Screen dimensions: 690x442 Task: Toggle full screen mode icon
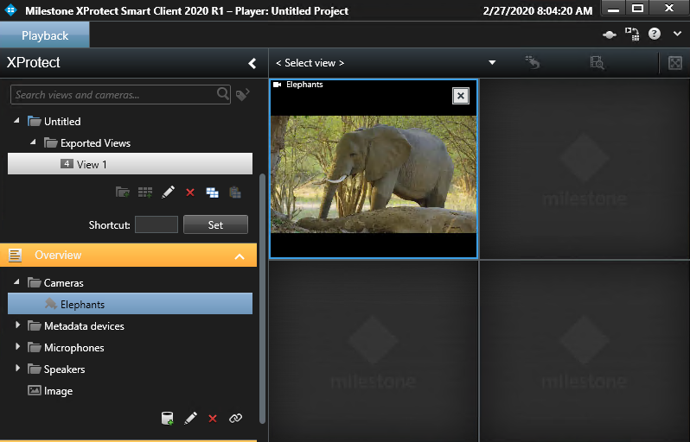point(675,63)
